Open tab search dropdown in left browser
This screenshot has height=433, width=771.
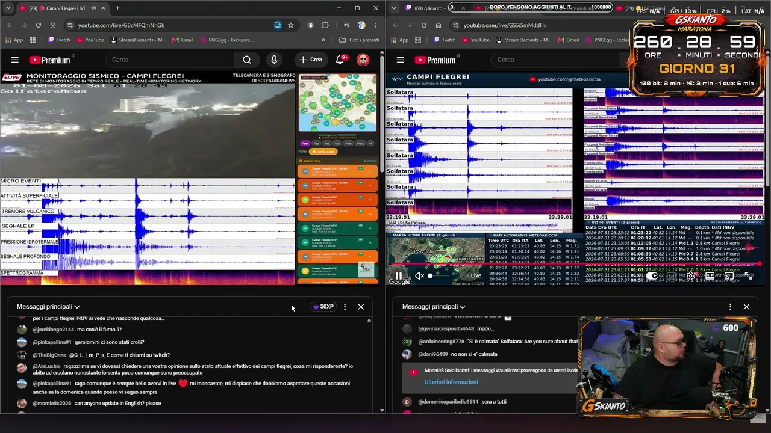[x=8, y=8]
